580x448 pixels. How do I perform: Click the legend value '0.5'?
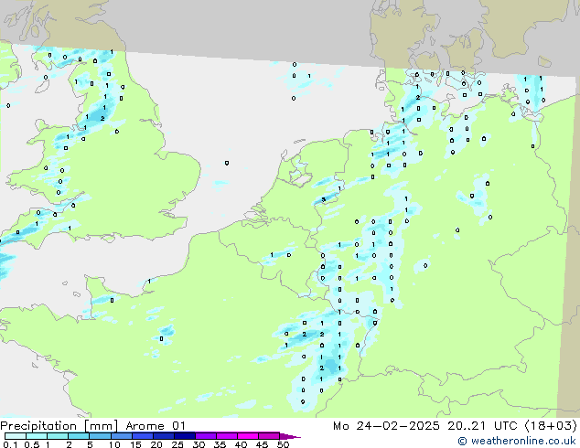(x=32, y=444)
